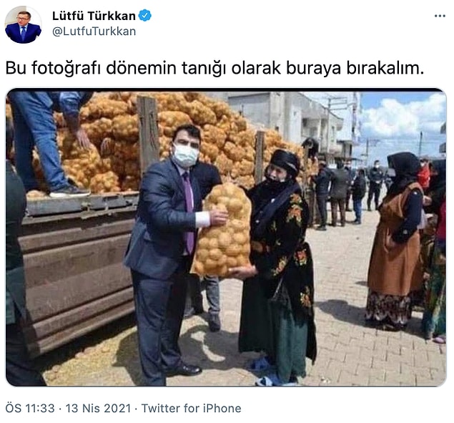Open the Twitter for iPhone source link
The width and height of the screenshot is (454, 423).
191,408
